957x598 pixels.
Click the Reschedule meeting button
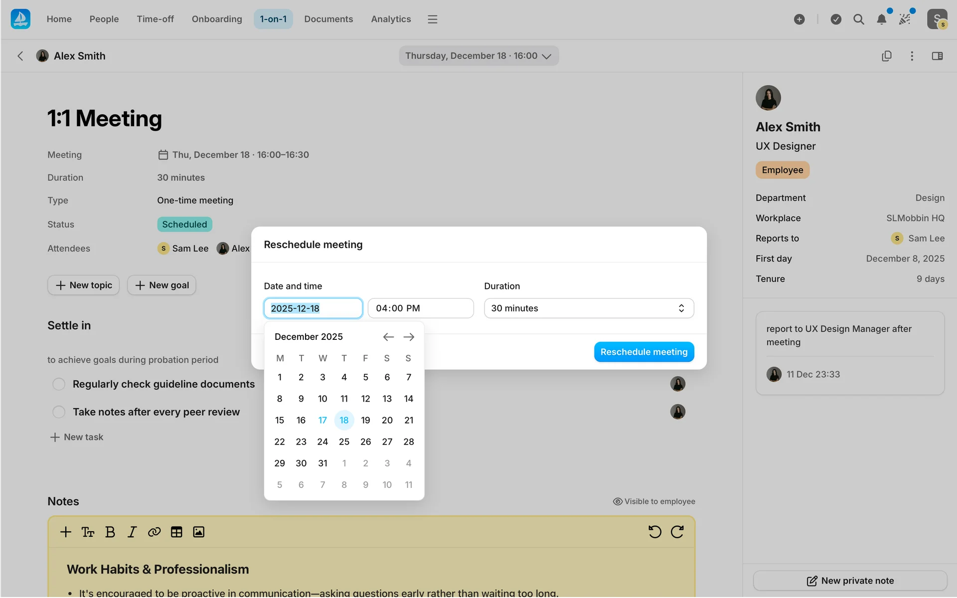click(643, 352)
